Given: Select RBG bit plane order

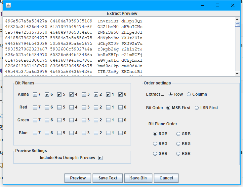Looking at the screenshot, I should pos(155,144).
